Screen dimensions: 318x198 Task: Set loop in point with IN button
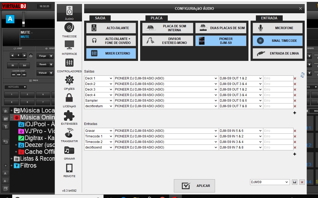tap(12, 65)
